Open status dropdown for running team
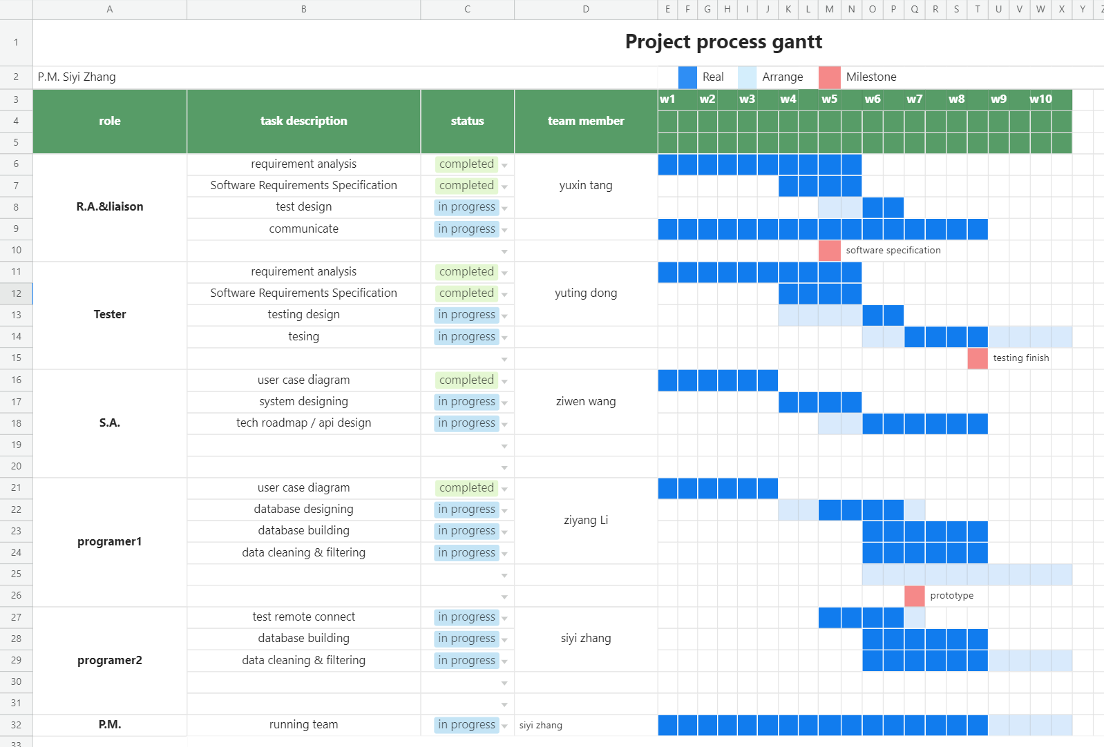Image resolution: width=1104 pixels, height=747 pixels. click(x=504, y=726)
